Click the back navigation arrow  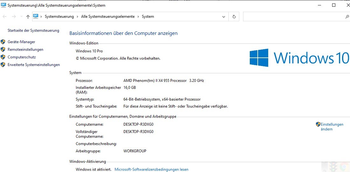(5, 17)
